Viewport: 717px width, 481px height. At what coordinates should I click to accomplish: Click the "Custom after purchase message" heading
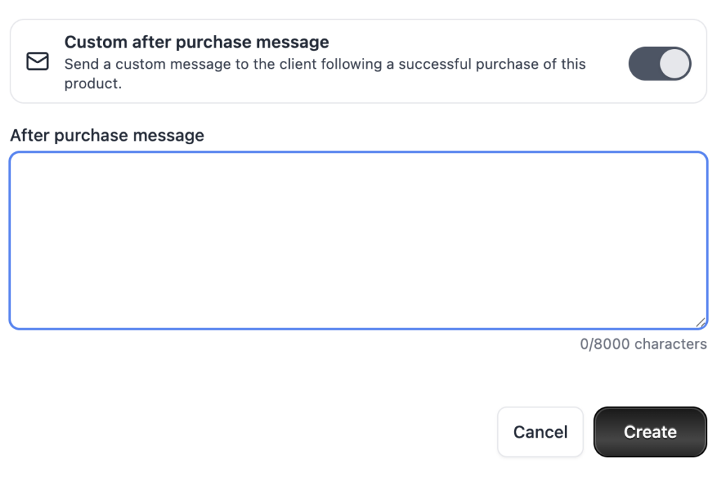197,42
